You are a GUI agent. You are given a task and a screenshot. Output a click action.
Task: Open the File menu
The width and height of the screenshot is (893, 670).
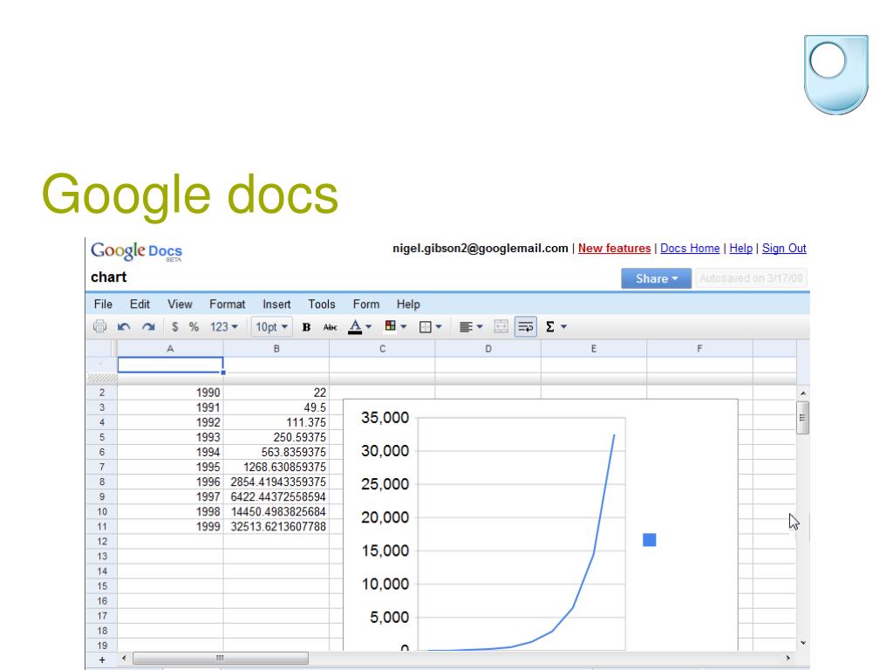click(x=103, y=304)
